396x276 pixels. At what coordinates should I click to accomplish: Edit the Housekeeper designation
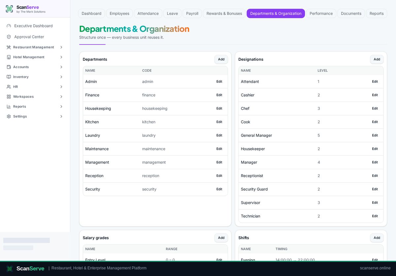pos(375,149)
